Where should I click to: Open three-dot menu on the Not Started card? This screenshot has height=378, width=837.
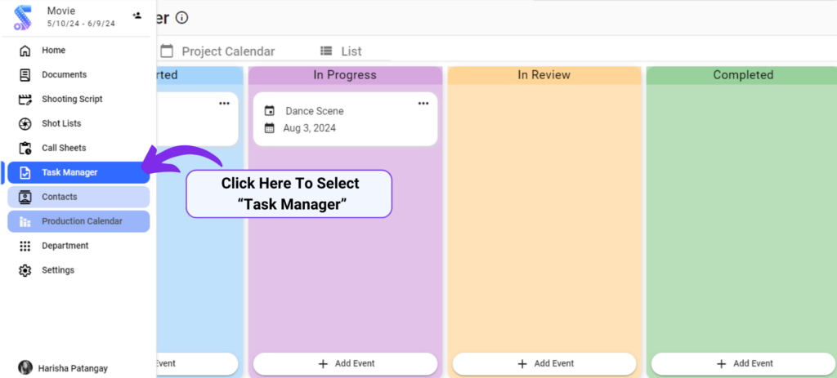click(x=224, y=104)
